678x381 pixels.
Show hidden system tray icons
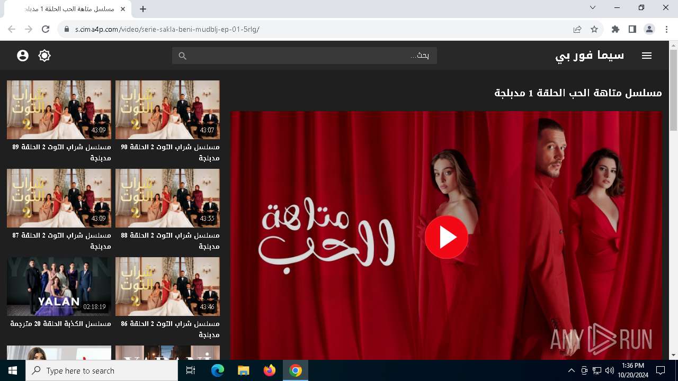point(571,370)
